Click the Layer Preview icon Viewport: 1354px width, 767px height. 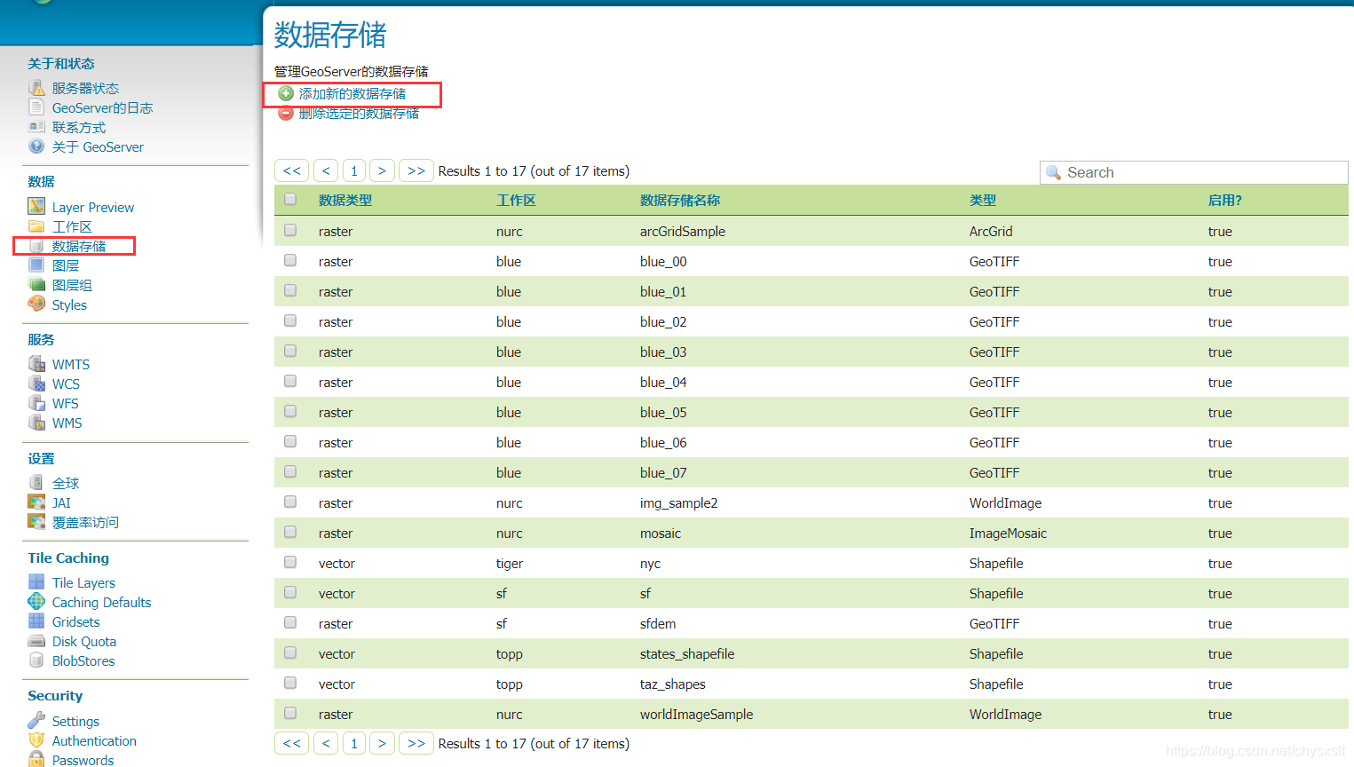(x=36, y=207)
